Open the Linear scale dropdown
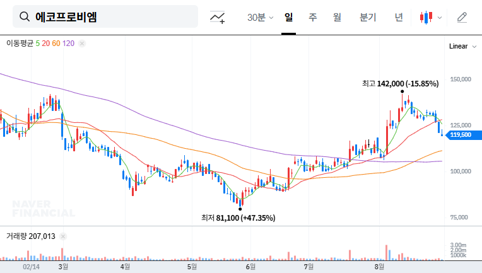482x273 pixels. click(x=462, y=47)
